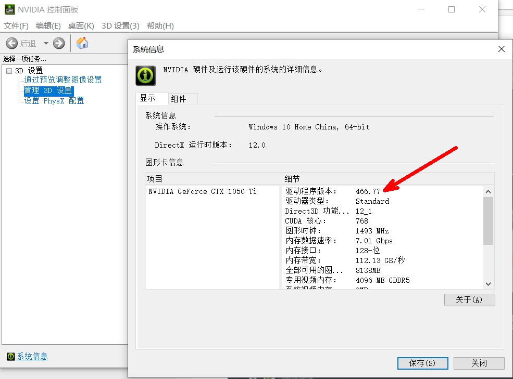Viewport: 513px width, 379px height.
Task: Click the 全部可用的图... 8138MB row
Action: pyautogui.click(x=333, y=270)
